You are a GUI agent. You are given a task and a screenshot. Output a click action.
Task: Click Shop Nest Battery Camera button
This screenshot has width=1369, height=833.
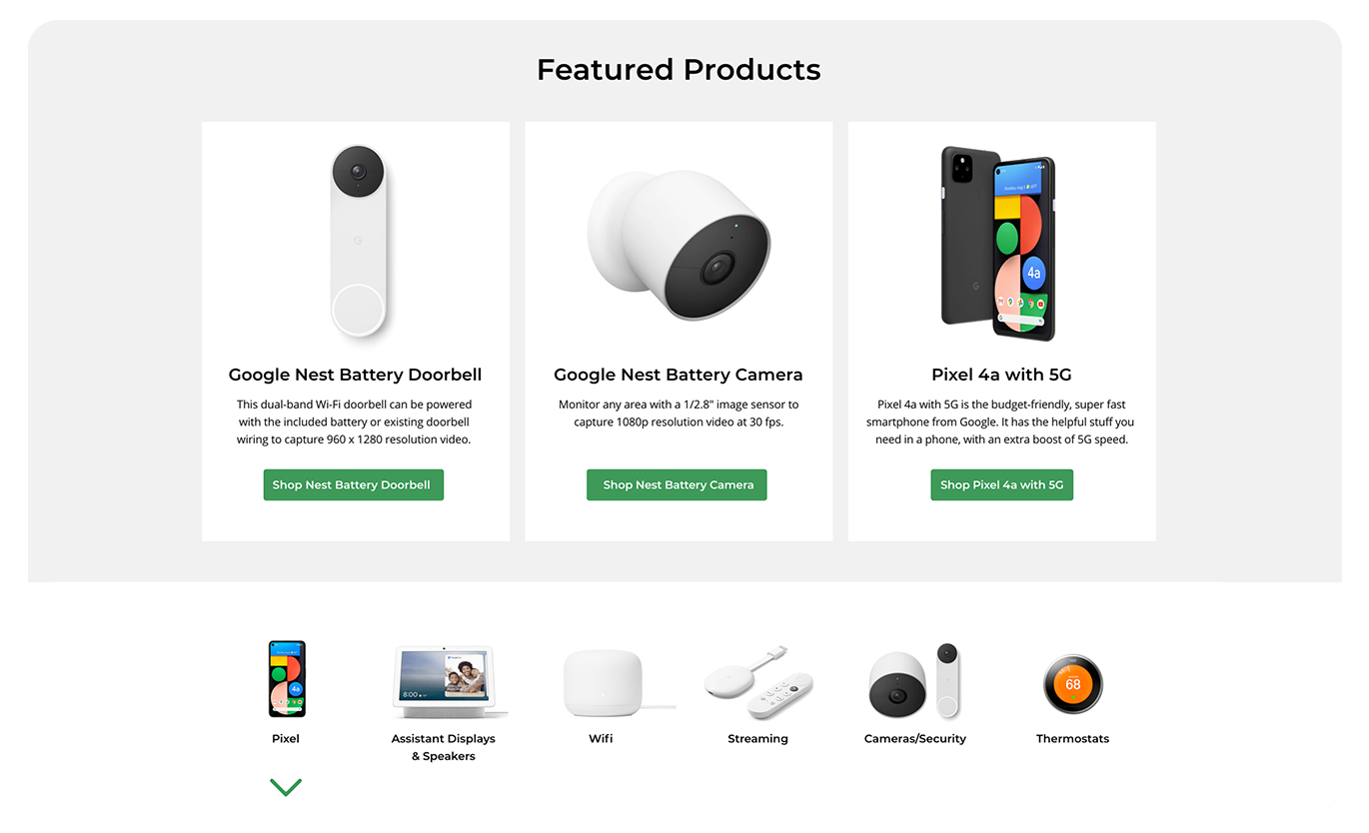(x=677, y=484)
